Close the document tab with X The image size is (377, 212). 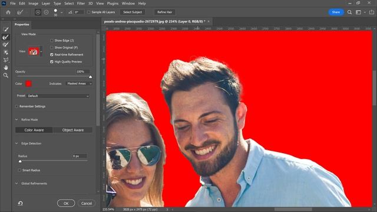[209, 21]
